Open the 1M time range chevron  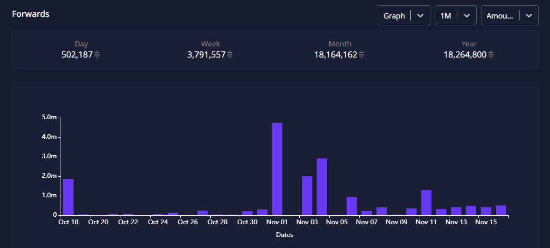tap(467, 16)
